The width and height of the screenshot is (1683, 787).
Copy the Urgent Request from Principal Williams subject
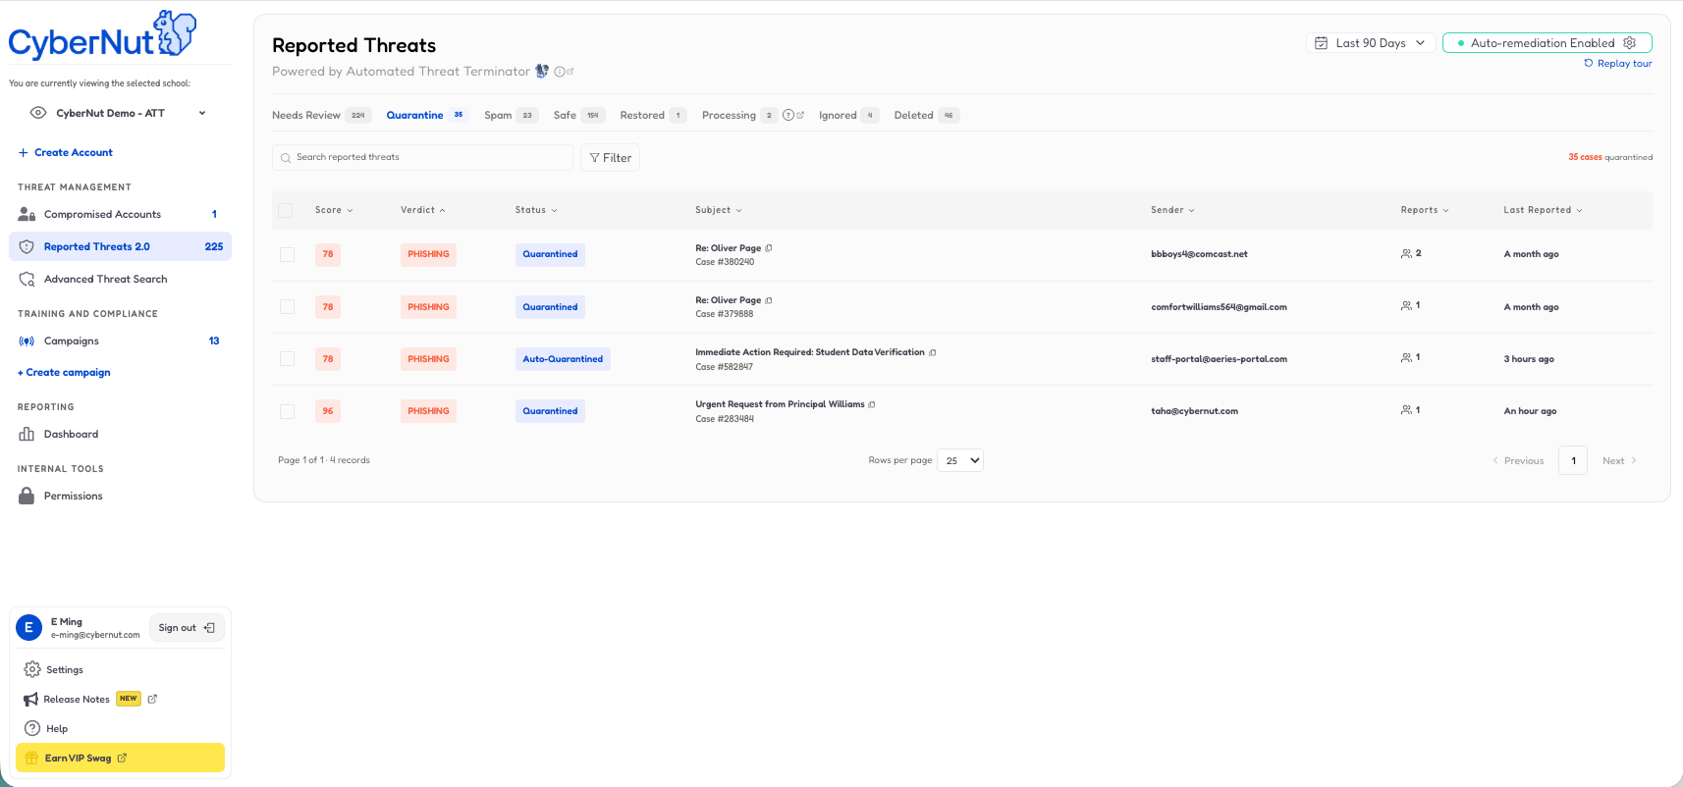tap(872, 404)
